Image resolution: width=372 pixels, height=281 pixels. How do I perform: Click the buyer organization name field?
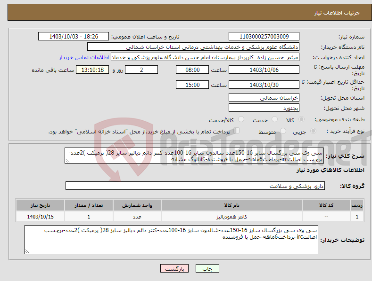pos(193,47)
